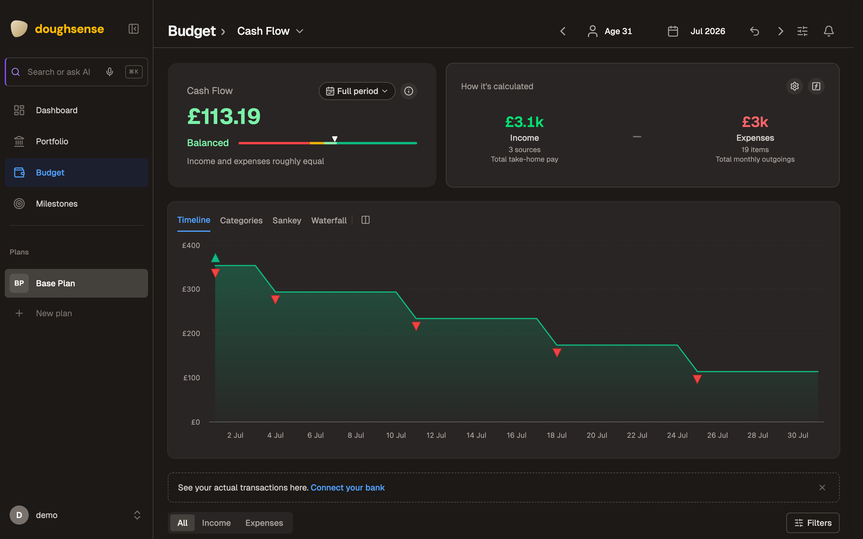Click the red expense marker near 25 Jul
The width and height of the screenshot is (863, 539).
click(x=697, y=379)
